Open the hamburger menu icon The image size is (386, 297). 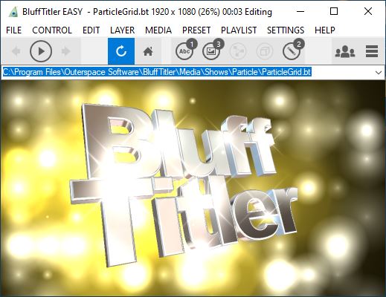[372, 51]
